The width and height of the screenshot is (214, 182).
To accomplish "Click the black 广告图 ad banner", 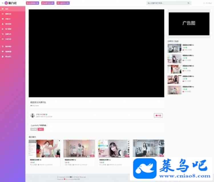I will click(189, 24).
